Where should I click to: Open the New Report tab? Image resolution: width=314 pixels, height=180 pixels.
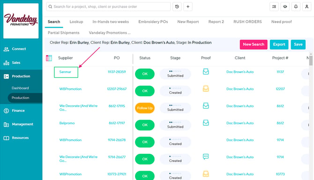tap(188, 22)
